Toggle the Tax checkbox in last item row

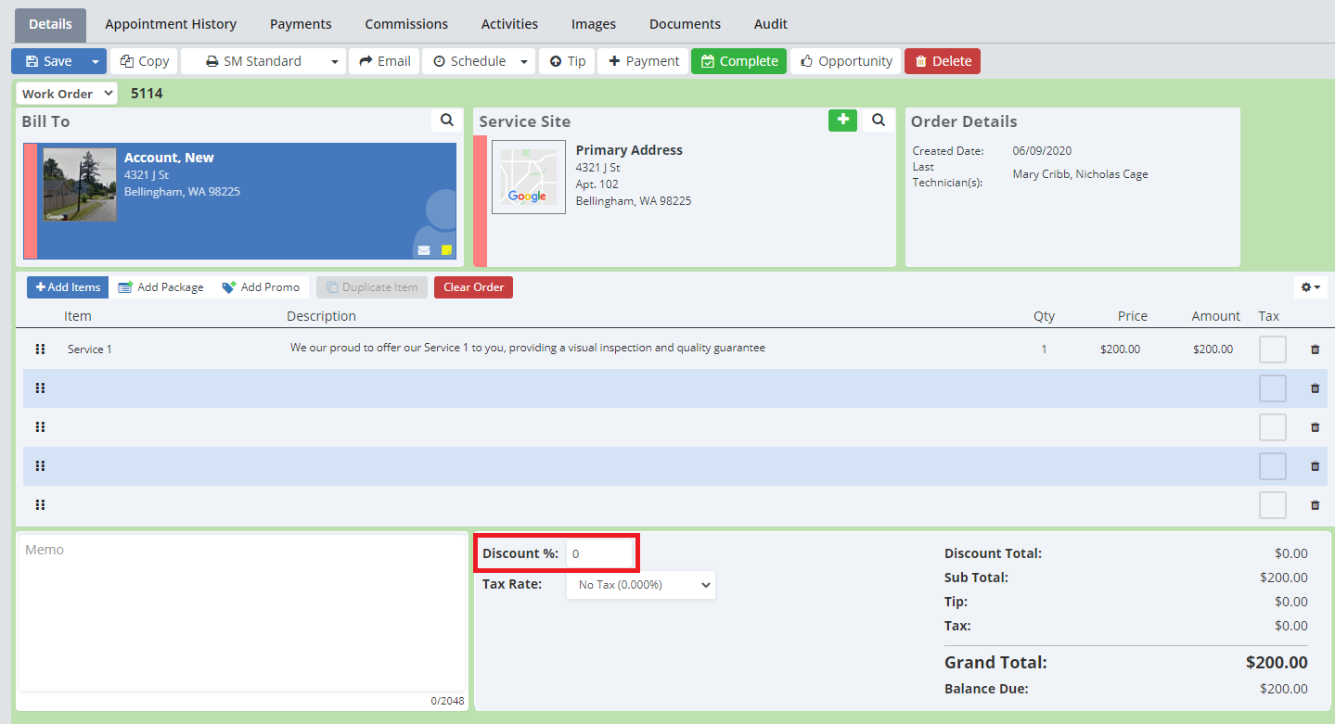[1272, 505]
